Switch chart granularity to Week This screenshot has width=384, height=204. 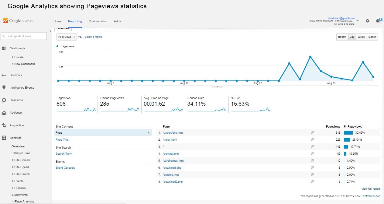(x=361, y=37)
